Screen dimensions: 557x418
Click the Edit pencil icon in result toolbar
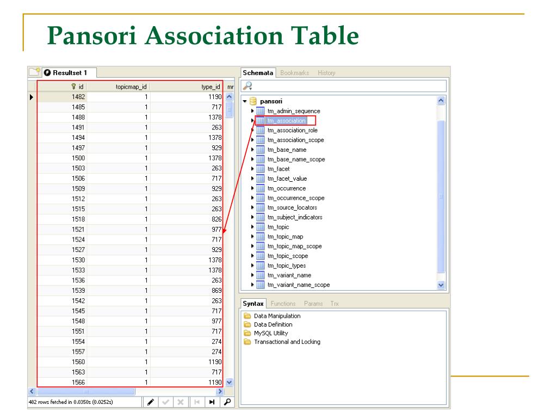(150, 402)
